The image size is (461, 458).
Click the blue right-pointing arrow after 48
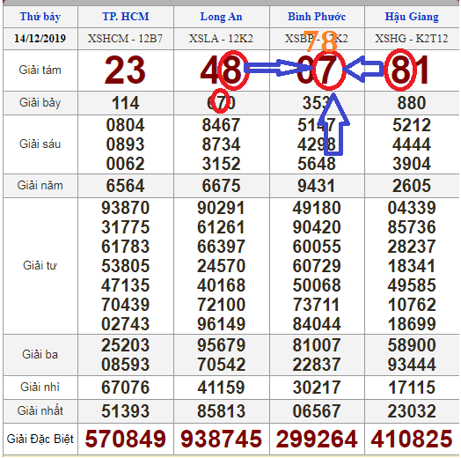(x=277, y=68)
